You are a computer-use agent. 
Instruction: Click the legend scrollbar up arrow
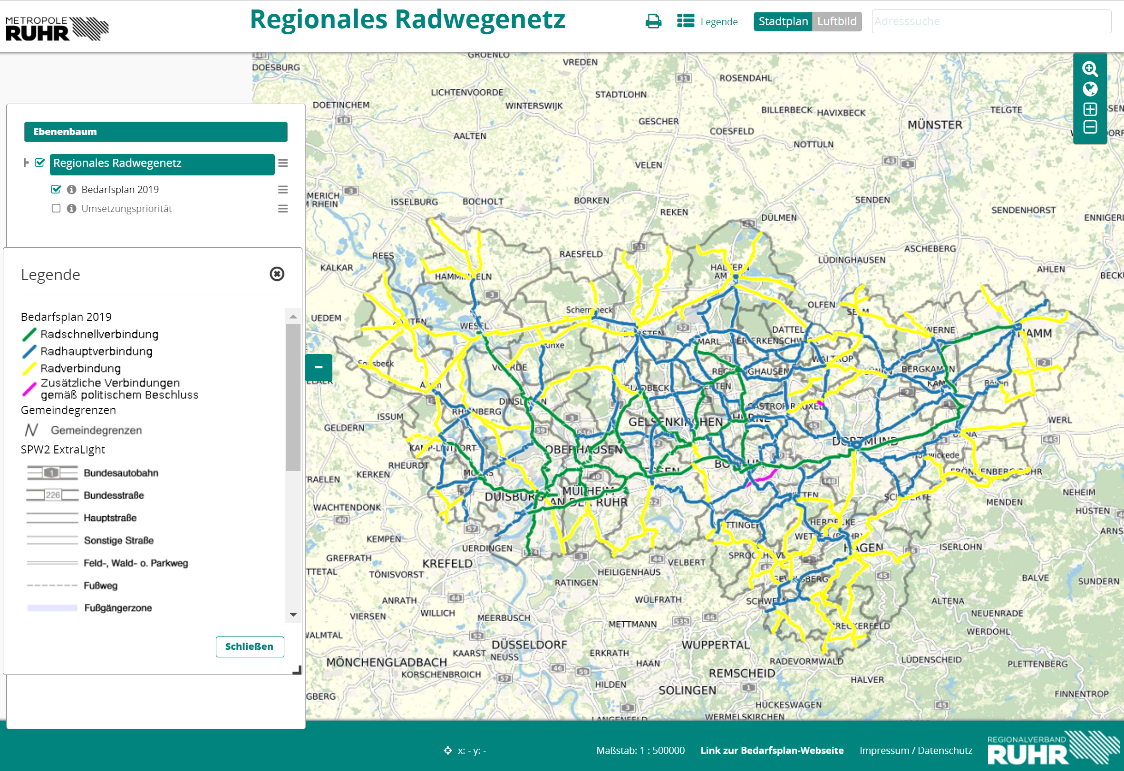click(293, 317)
